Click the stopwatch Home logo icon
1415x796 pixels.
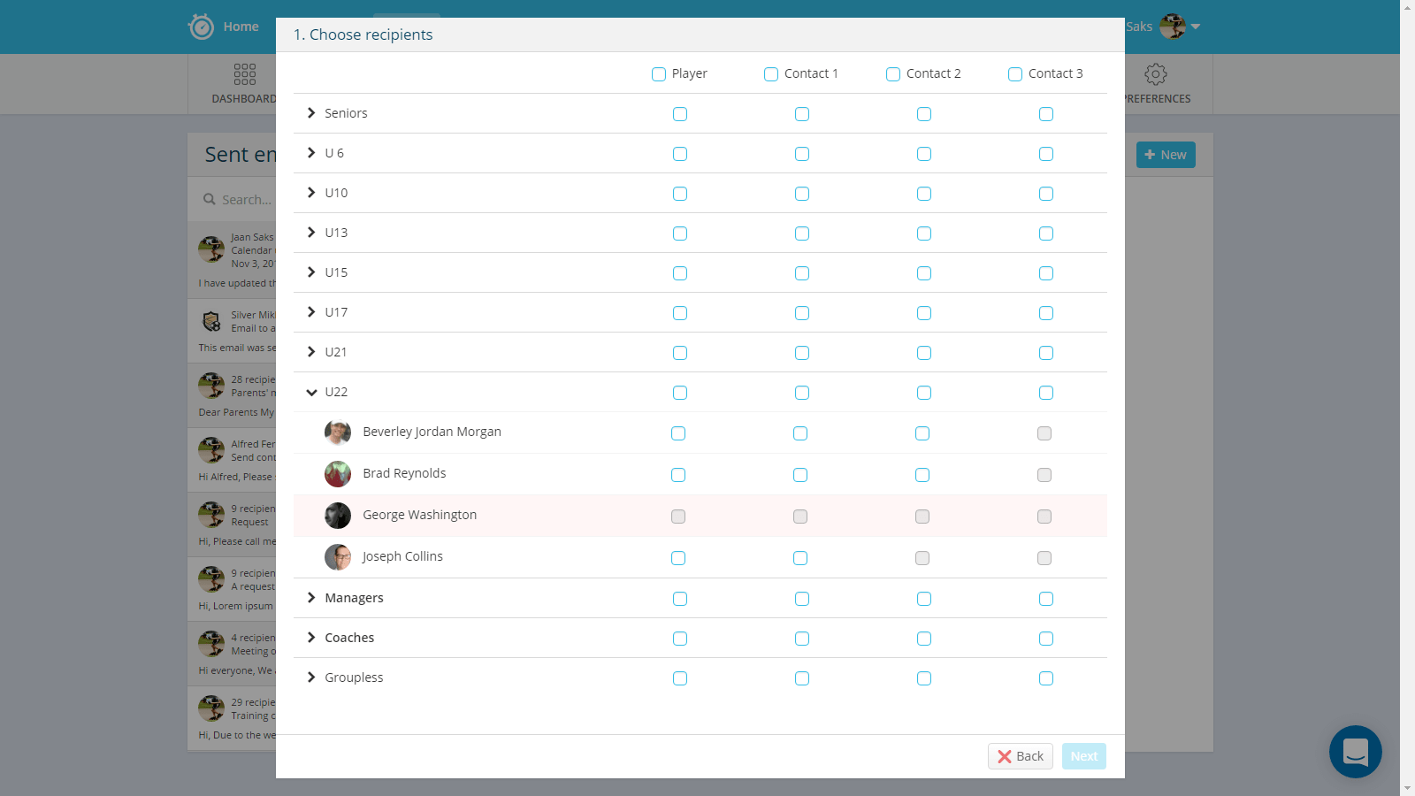202,27
